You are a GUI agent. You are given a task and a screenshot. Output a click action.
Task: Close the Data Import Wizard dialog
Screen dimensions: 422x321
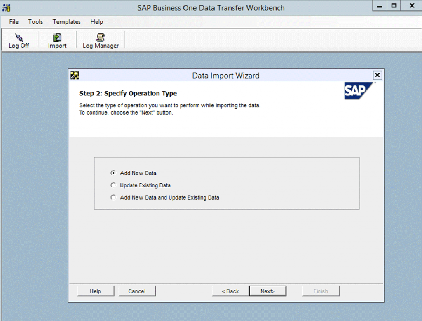[x=377, y=75]
